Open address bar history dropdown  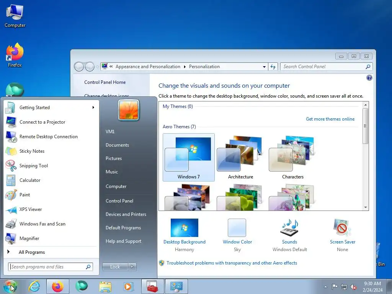(x=264, y=67)
